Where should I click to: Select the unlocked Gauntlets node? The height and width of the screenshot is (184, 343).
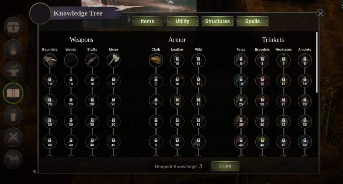50,60
